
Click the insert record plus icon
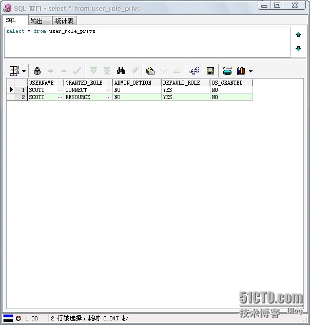click(x=50, y=71)
